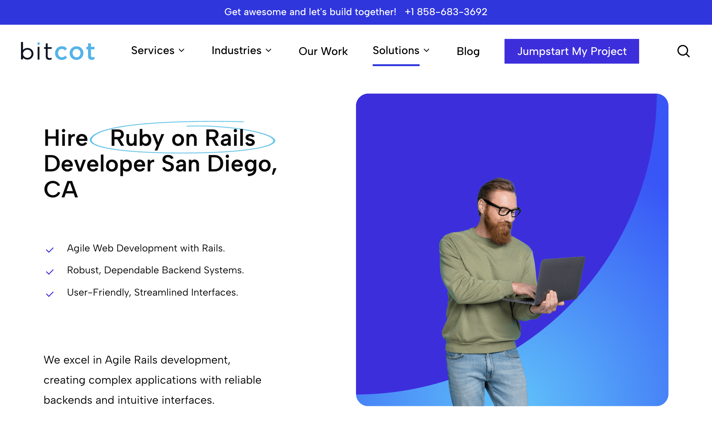Open the Industries menu item
712x430 pixels.
pyautogui.click(x=237, y=50)
